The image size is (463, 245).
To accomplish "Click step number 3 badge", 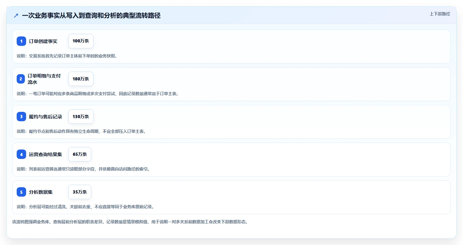I will click(21, 117).
